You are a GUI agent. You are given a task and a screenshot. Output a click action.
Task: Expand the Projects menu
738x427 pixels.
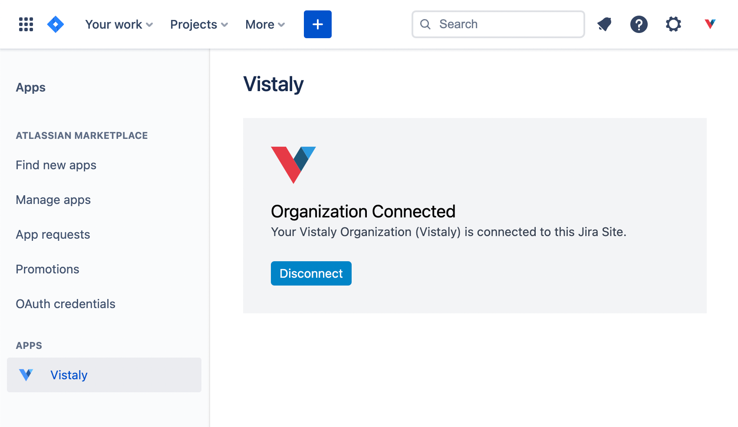(199, 24)
